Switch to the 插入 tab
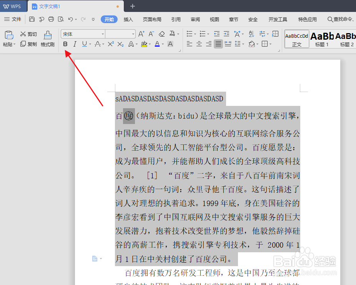The height and width of the screenshot is (285, 356). coord(128,20)
